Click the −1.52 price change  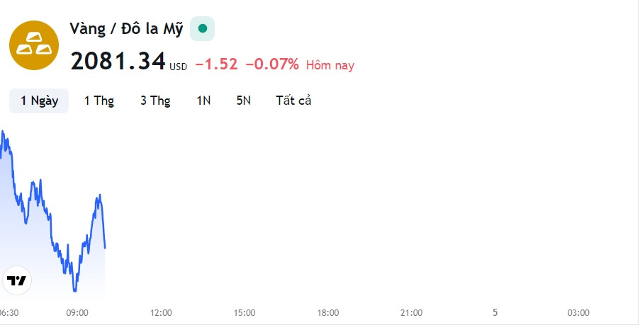coord(216,64)
